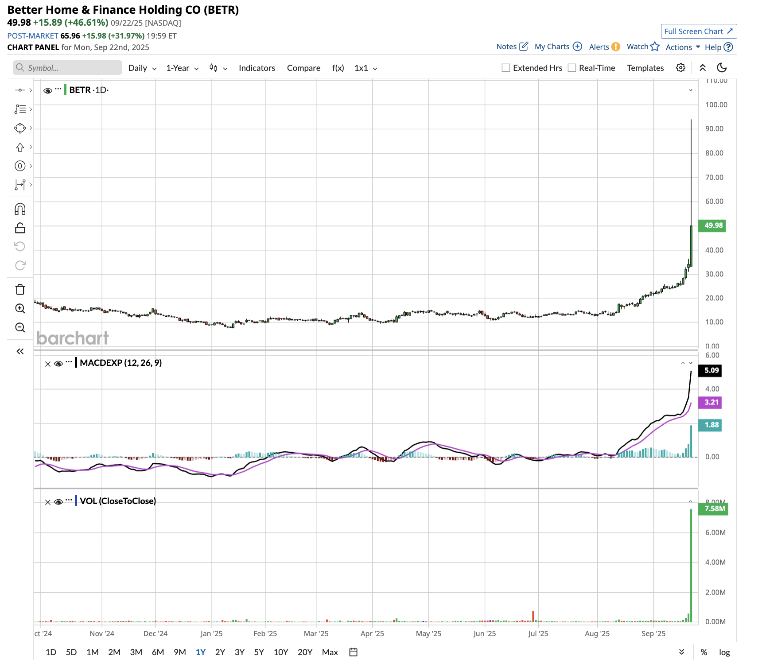Delete all drawings with the trash icon
762x660 pixels.
coord(20,289)
